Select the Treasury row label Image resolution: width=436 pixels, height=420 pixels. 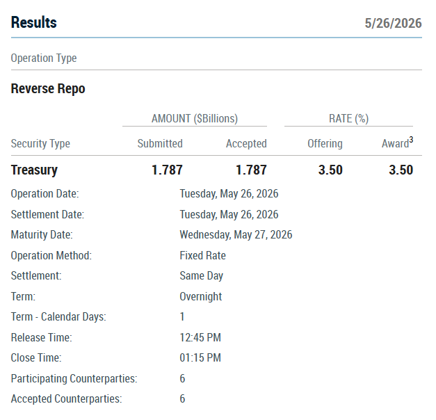(34, 170)
